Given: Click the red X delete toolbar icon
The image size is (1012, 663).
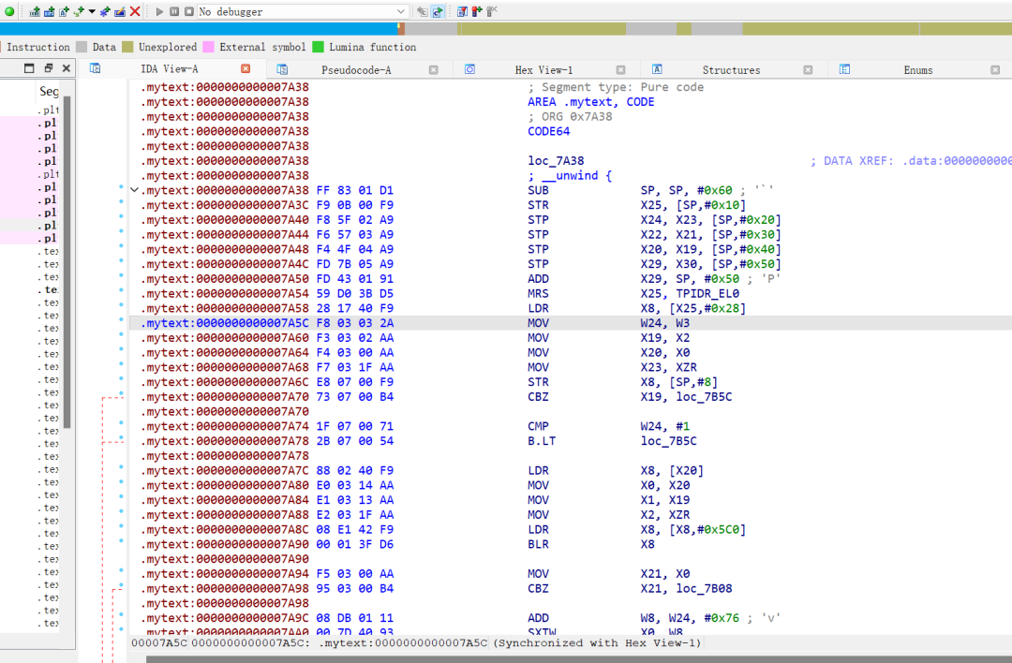Looking at the screenshot, I should coord(135,11).
